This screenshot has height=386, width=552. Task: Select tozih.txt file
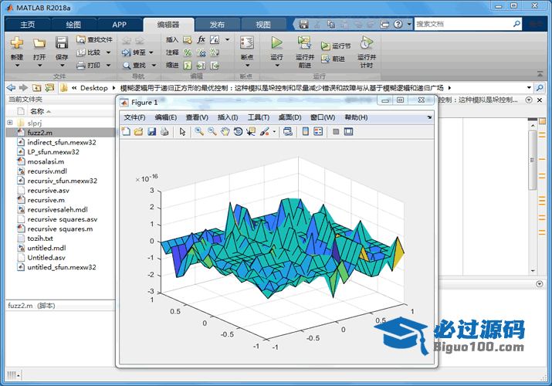40,239
